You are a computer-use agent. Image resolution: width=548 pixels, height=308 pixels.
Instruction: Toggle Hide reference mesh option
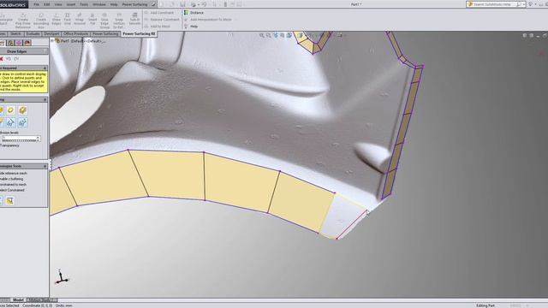click(14, 173)
